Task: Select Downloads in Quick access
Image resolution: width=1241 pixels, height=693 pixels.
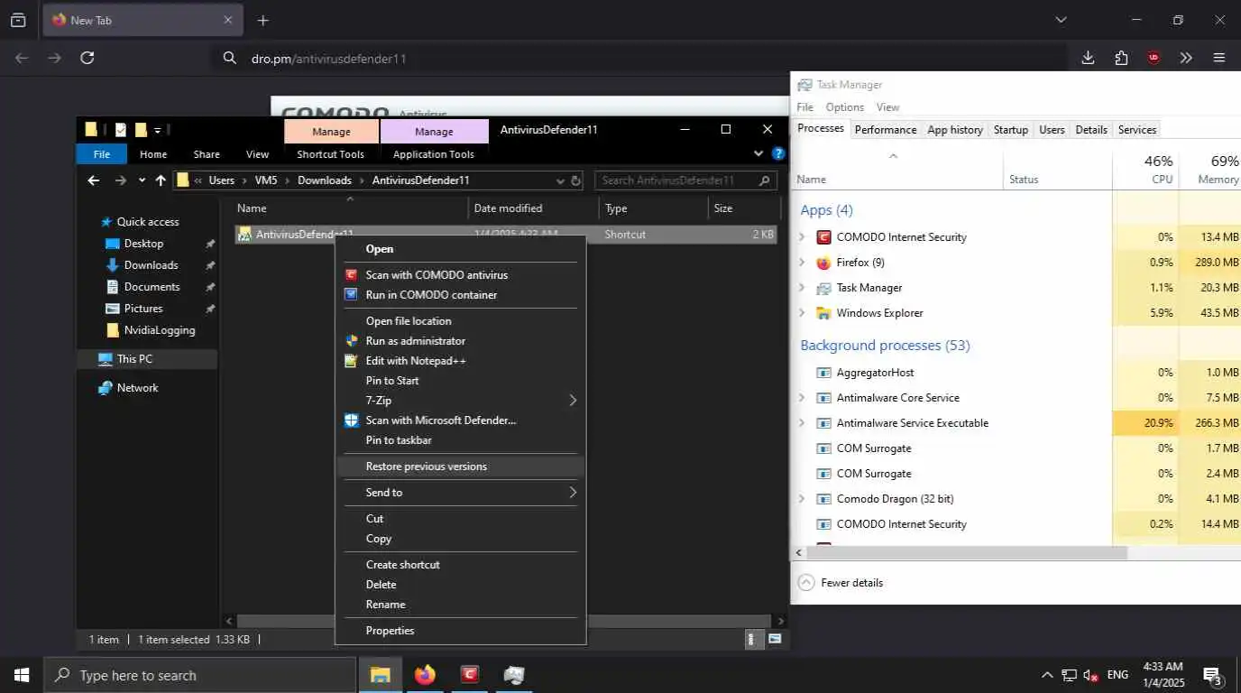Action: (x=152, y=265)
